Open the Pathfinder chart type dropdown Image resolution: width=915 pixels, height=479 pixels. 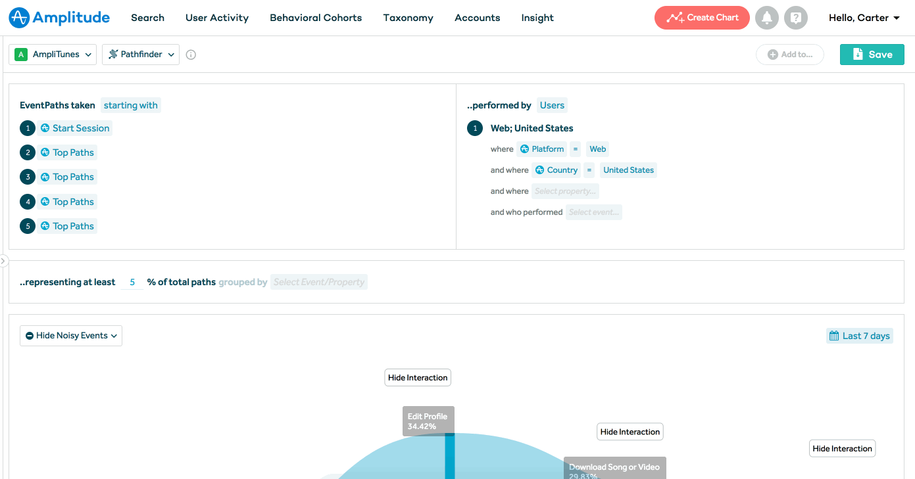[x=141, y=55]
